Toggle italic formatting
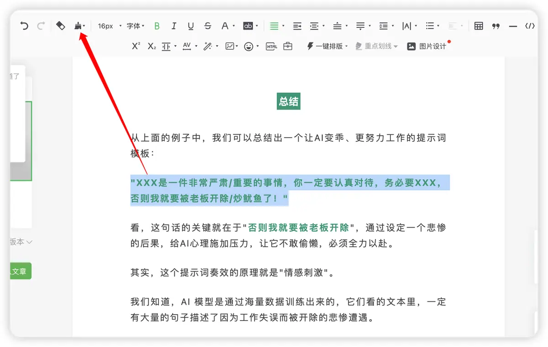 (x=174, y=26)
